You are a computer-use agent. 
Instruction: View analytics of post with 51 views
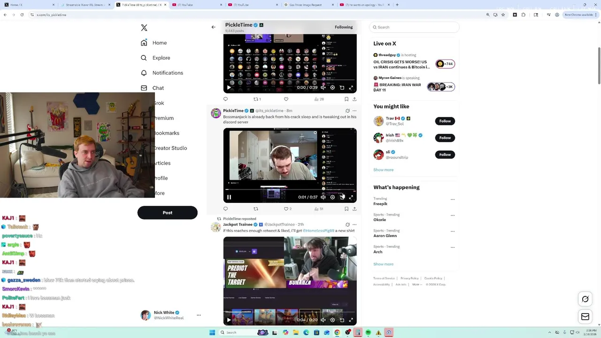pyautogui.click(x=319, y=209)
